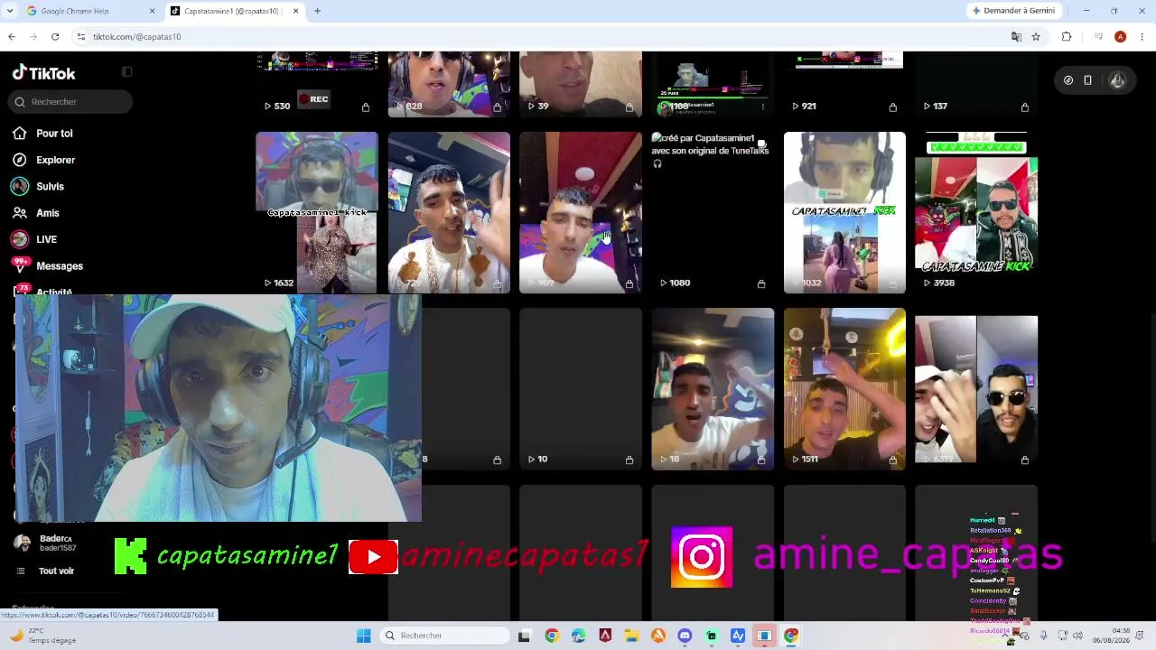Open the TikTok home logo
This screenshot has height=650, width=1156.
[43, 73]
